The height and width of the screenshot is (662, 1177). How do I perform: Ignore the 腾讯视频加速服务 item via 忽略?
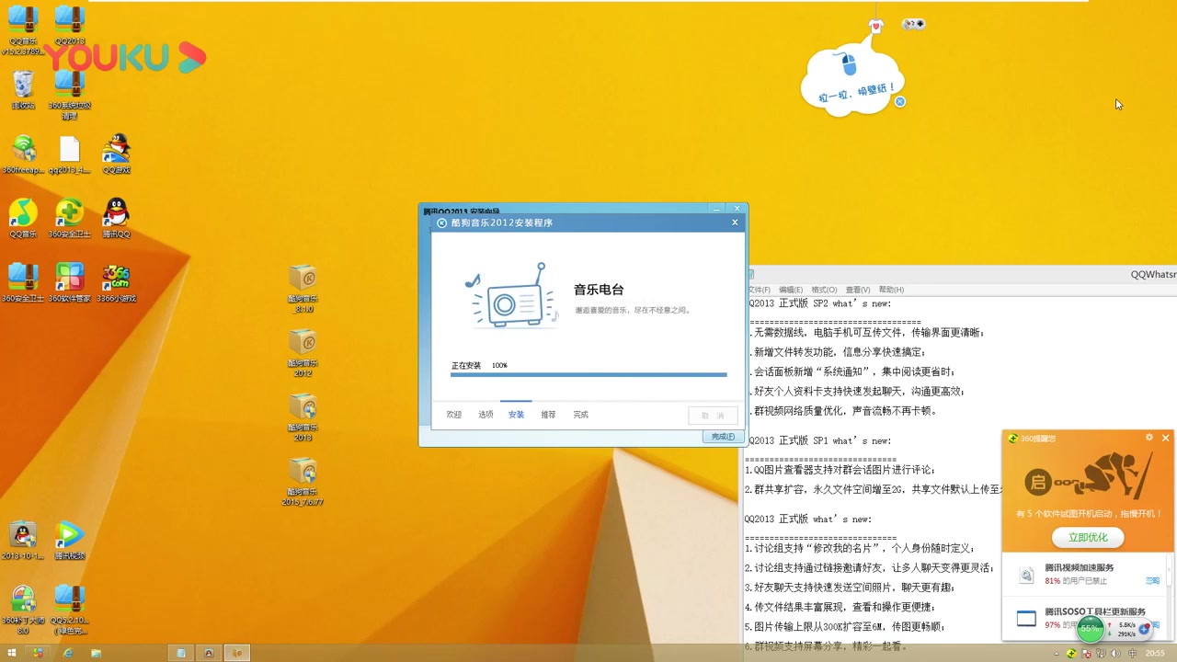tap(1152, 581)
